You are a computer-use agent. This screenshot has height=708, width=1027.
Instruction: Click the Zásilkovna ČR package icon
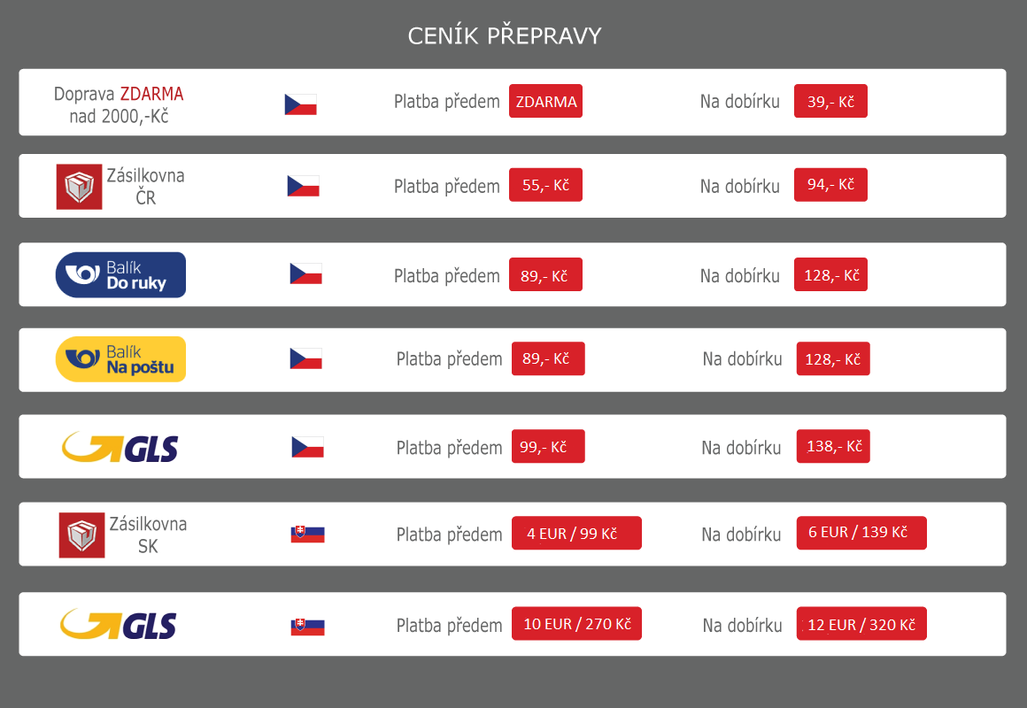point(79,187)
